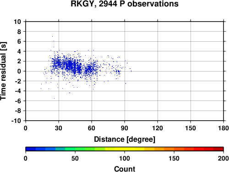The width and height of the screenshot is (229, 172).
Task: Pick the dark red end of the colorbar
Action: point(218,149)
